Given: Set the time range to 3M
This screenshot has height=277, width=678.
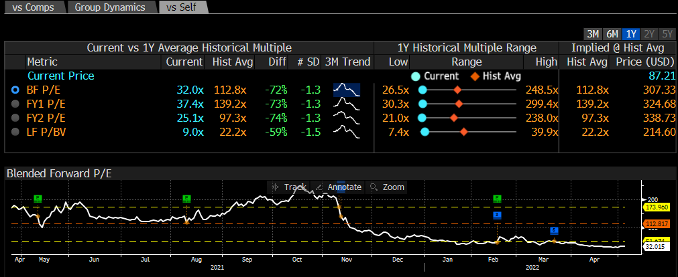Looking at the screenshot, I should (x=593, y=34).
